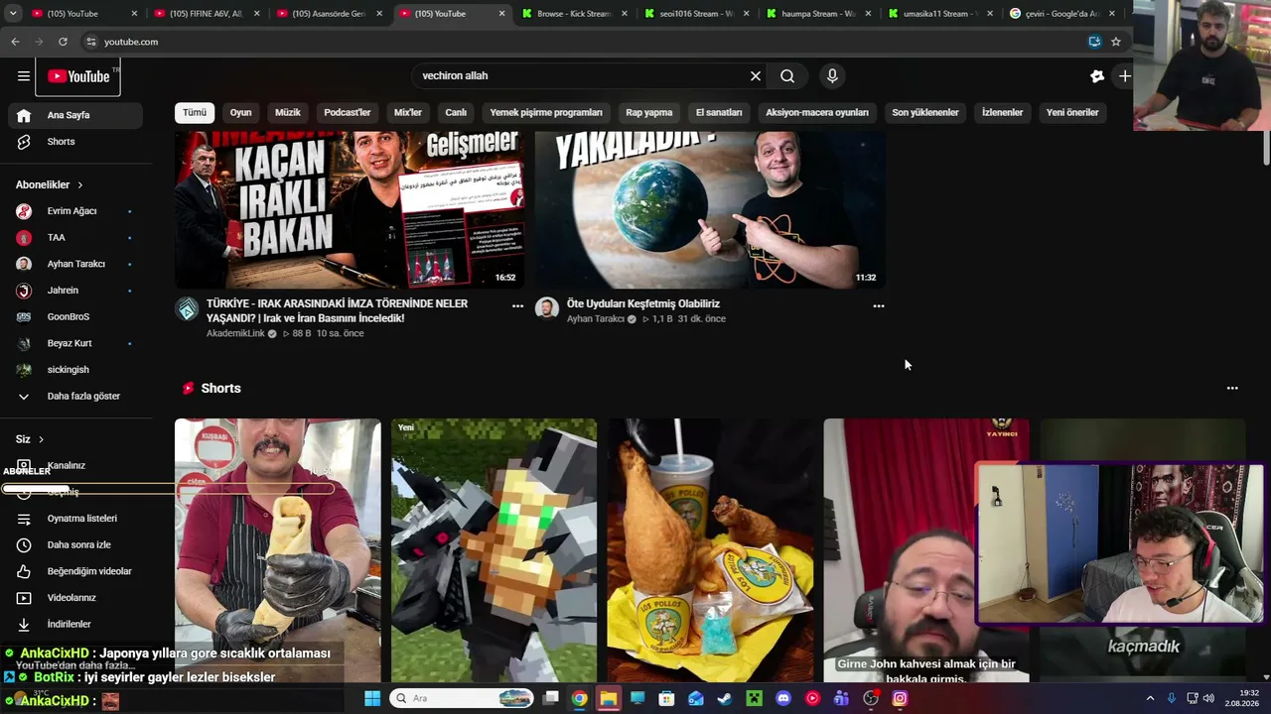
Task: Open the YouTube hamburger guide menu
Action: pyautogui.click(x=24, y=76)
